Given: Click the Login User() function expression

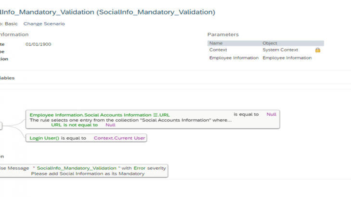Looking at the screenshot, I should tap(44, 138).
